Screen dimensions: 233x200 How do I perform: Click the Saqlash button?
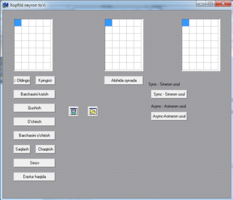click(22, 149)
